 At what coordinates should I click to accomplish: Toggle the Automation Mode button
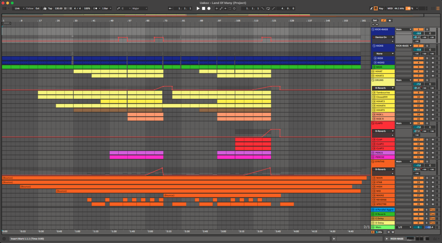coord(384,21)
